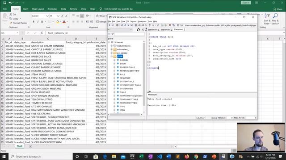286x160 pixels.
Task: Open Visual Studio Code from taskbar
Action: point(160,156)
